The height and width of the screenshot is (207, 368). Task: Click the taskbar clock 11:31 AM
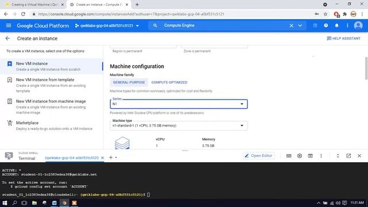tap(356, 203)
